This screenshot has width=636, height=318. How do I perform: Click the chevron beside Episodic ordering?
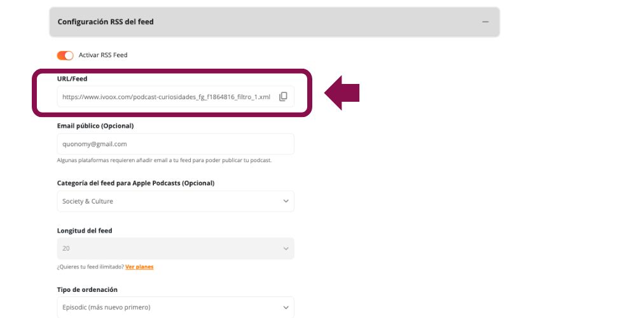pyautogui.click(x=286, y=307)
